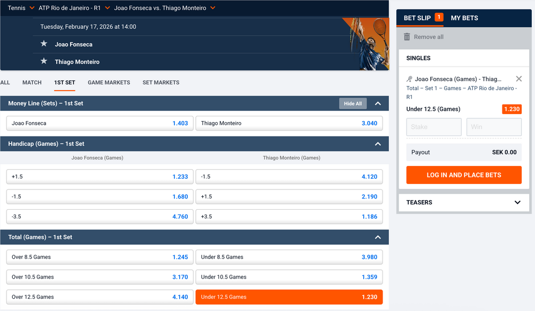Select Monteiro +3.5 handicap at 1.186
Screen dimensions: 535x311
tap(289, 217)
